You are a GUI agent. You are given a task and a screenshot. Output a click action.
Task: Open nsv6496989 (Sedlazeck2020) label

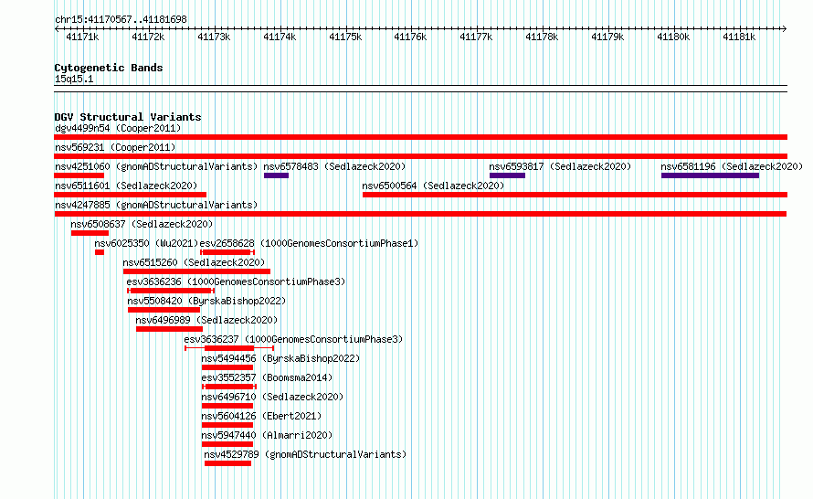(x=206, y=320)
